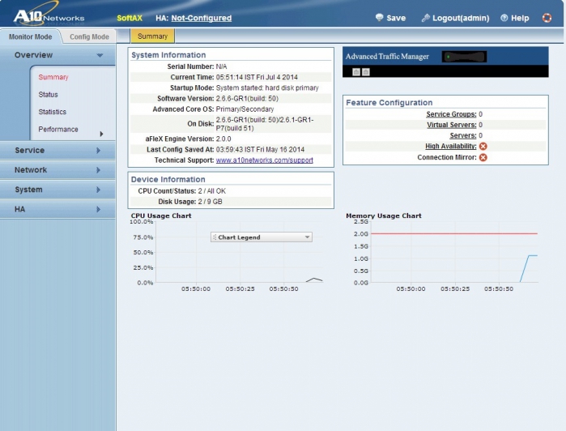The height and width of the screenshot is (431, 566).
Task: Click the Serial Number N/A value
Action: 221,66
